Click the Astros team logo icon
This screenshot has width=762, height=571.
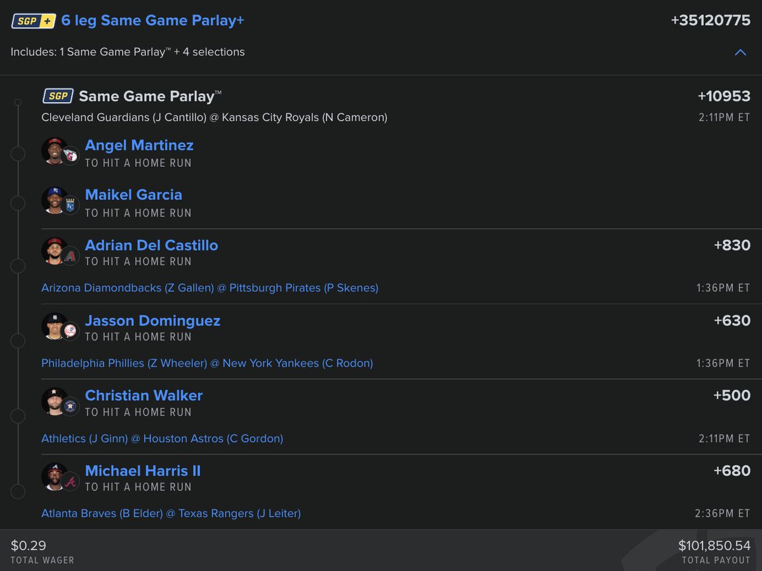(70, 406)
